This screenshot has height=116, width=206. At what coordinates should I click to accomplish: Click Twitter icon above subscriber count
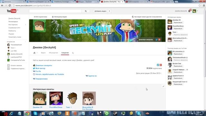click(158, 65)
